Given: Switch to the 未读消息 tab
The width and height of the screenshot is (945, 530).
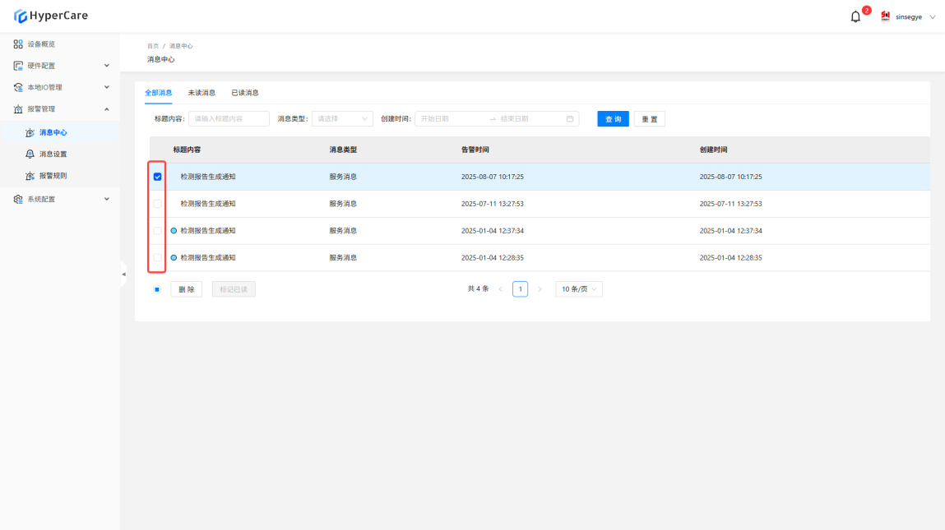Looking at the screenshot, I should click(x=202, y=93).
